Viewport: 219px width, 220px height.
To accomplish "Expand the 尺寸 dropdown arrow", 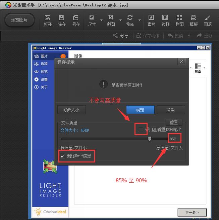I will coord(101,20).
